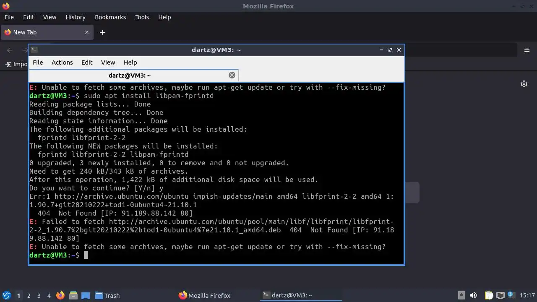The image size is (537, 302).
Task: Click the 'Do you want to continue? [Y/n] y' line
Action: [96, 188]
